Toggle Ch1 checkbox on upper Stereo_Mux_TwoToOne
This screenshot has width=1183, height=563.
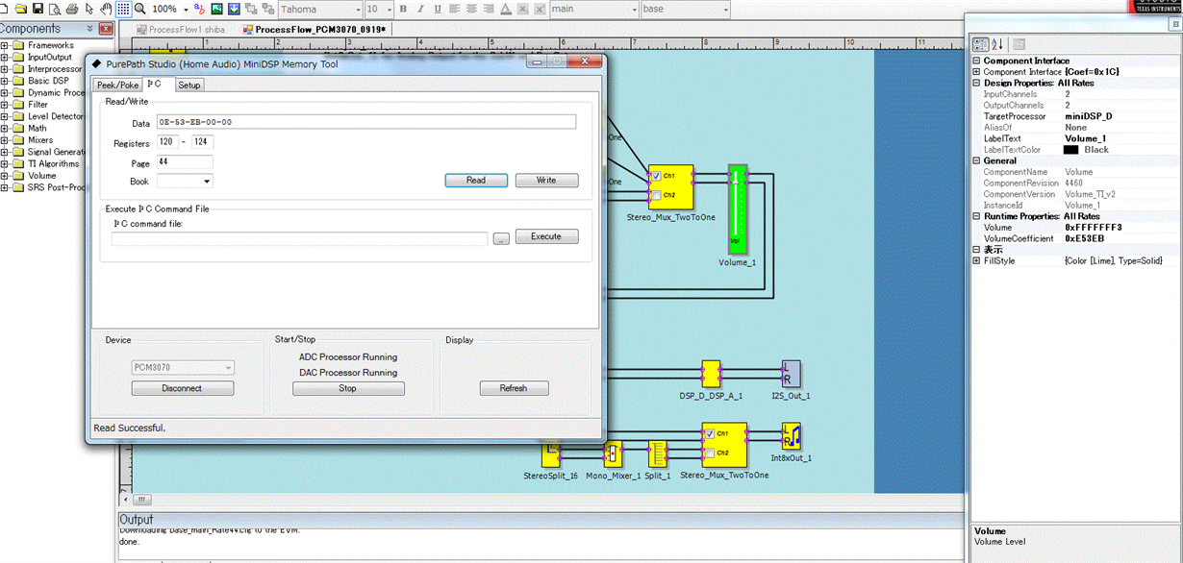click(655, 176)
